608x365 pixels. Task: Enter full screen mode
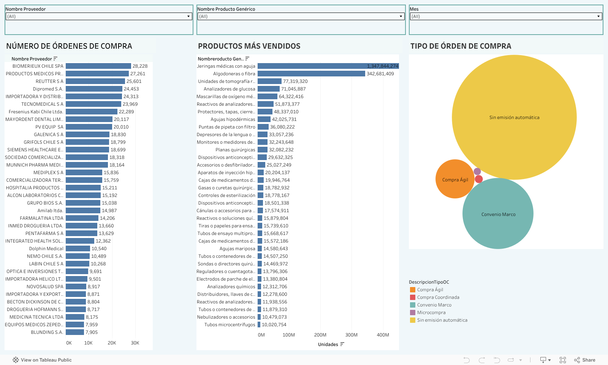tap(563, 360)
